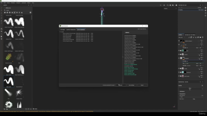Viewport: 207px width, 116px height.
Task: Click the camera icon in viewport toolbar
Action: click(x=173, y=5)
